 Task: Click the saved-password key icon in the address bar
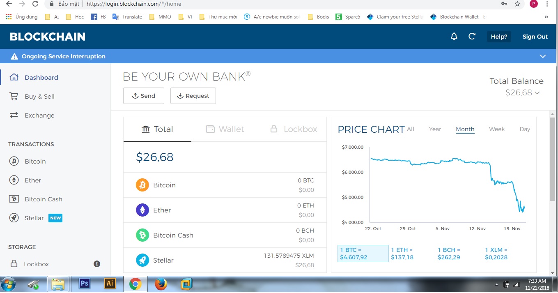point(504,4)
